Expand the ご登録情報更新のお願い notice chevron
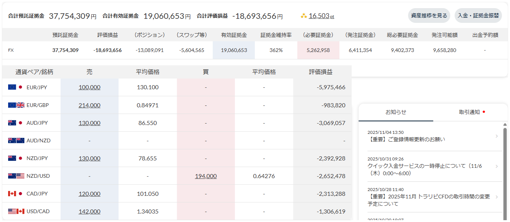 pyautogui.click(x=497, y=136)
